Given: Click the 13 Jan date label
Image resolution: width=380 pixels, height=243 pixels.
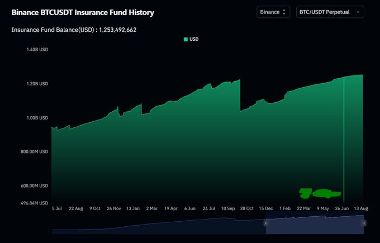Looking at the screenshot, I should click(133, 208).
